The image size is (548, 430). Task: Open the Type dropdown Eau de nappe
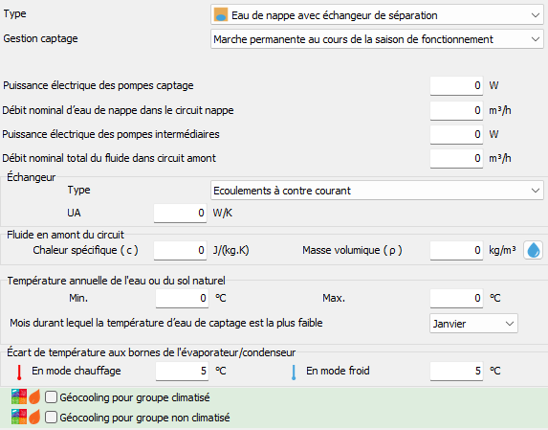pos(377,15)
